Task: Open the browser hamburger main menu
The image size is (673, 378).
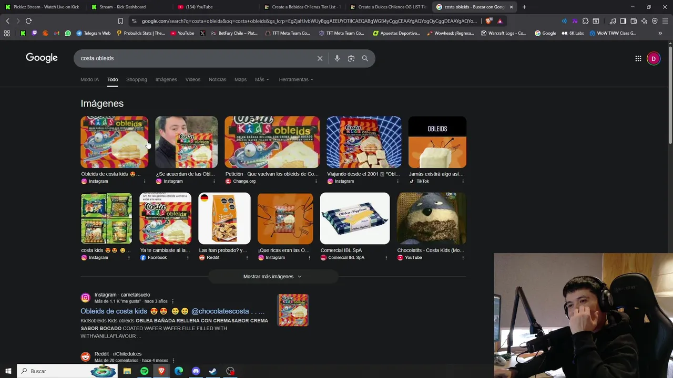Action: click(x=665, y=21)
